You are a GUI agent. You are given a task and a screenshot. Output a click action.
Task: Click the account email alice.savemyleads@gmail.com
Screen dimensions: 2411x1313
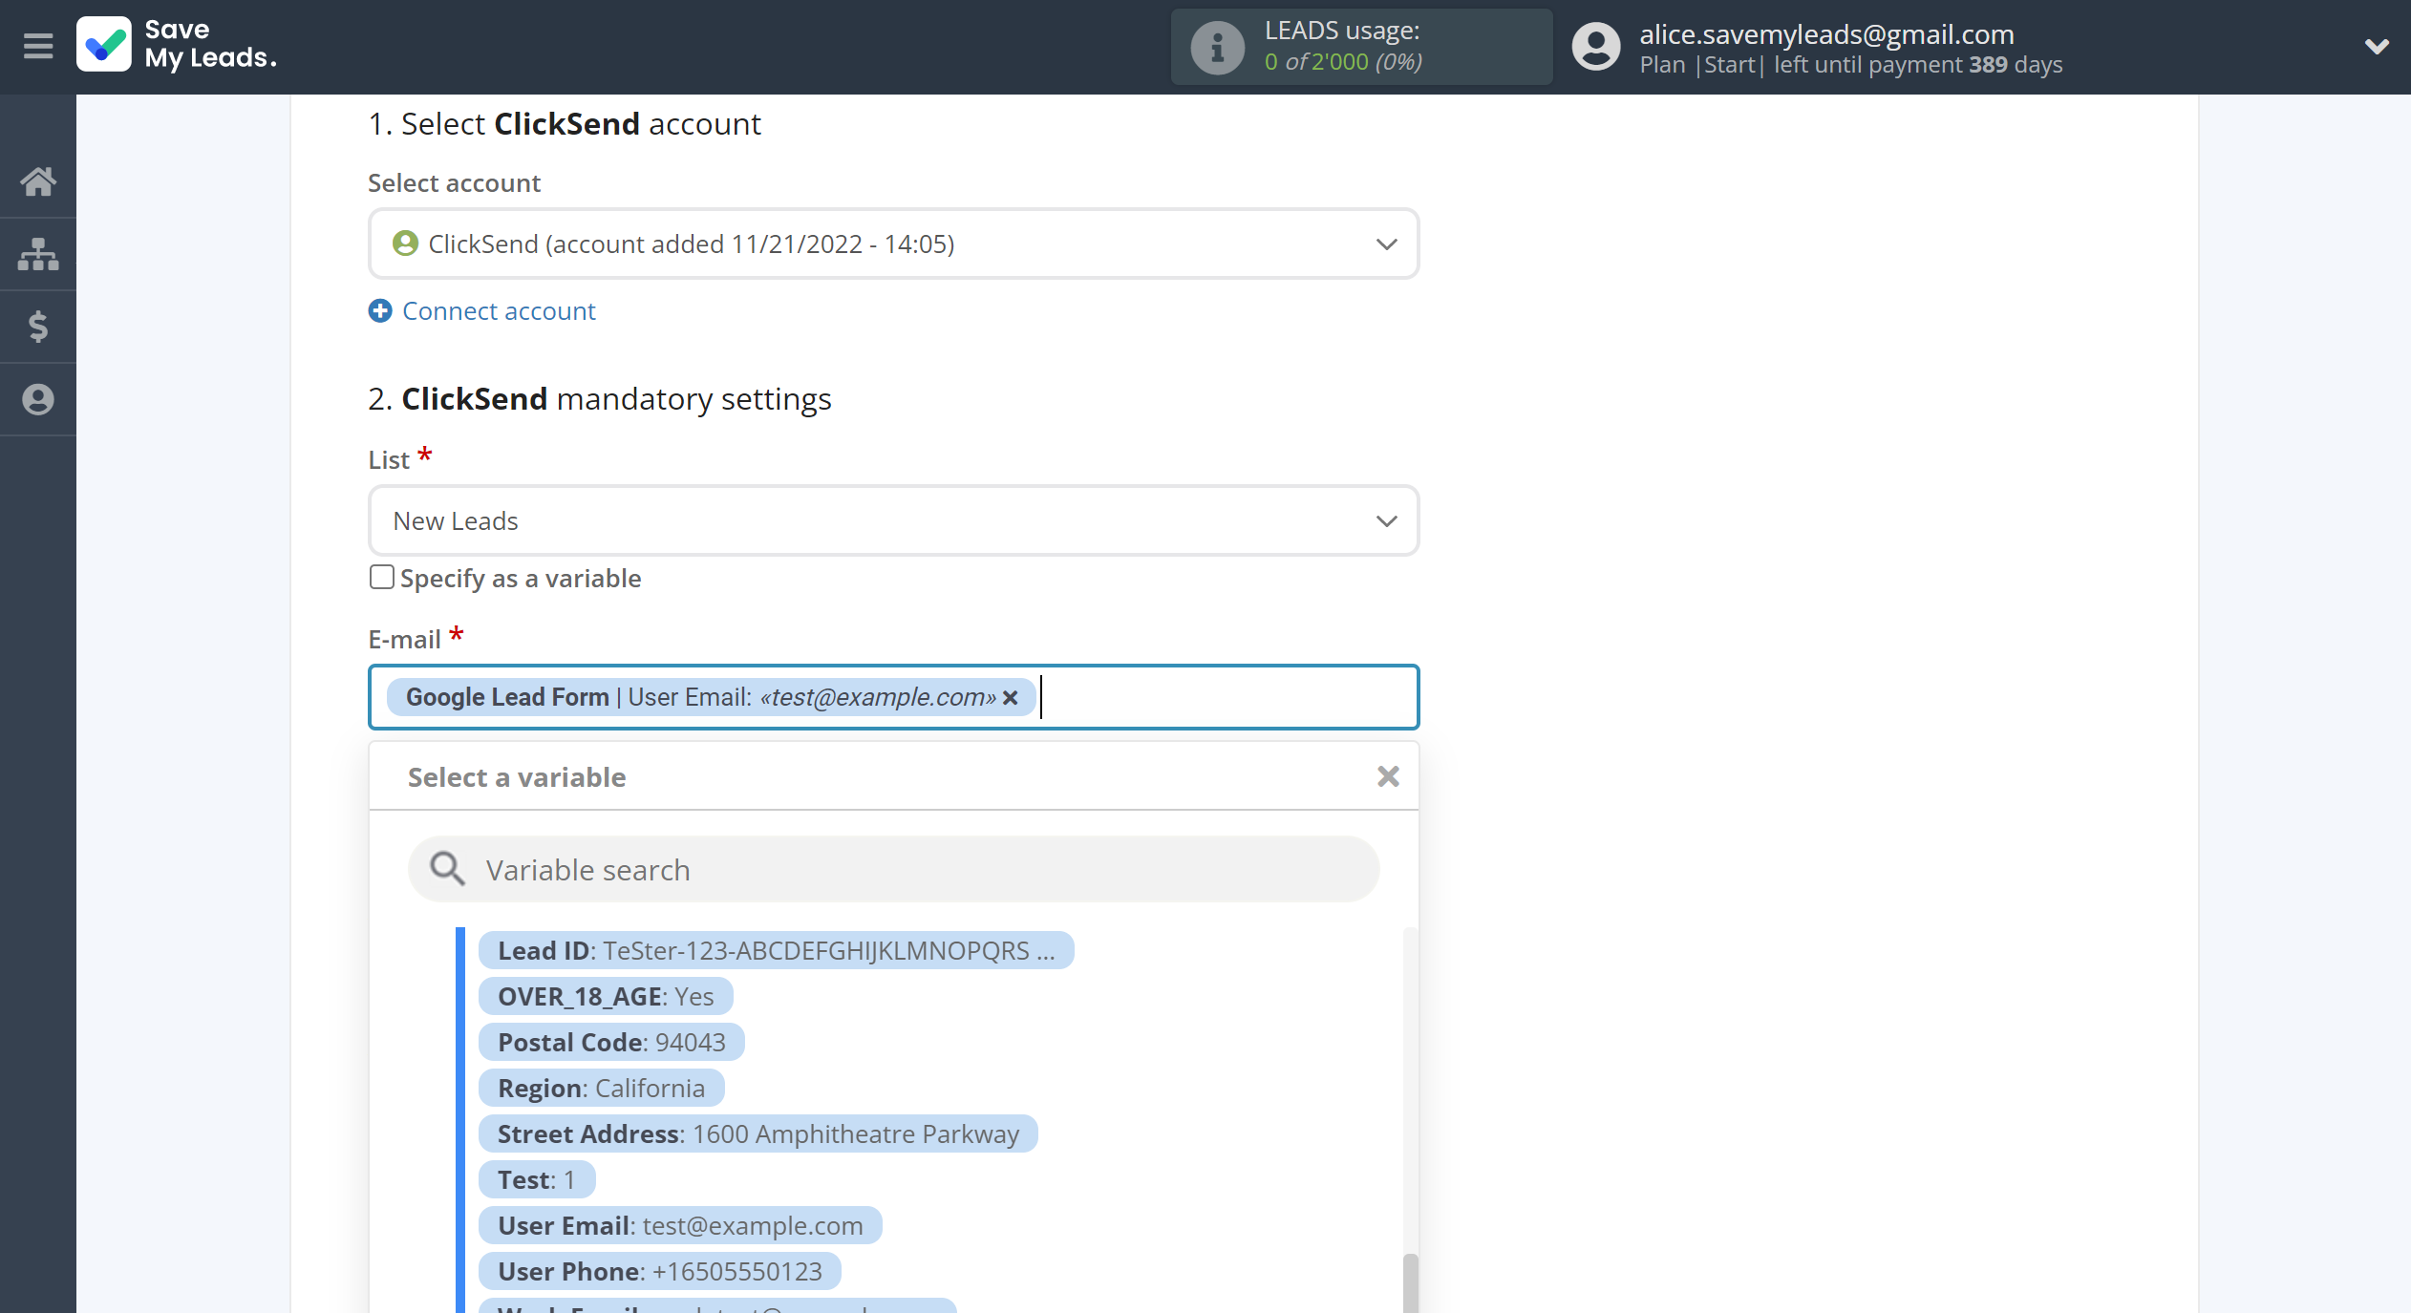1826,34
